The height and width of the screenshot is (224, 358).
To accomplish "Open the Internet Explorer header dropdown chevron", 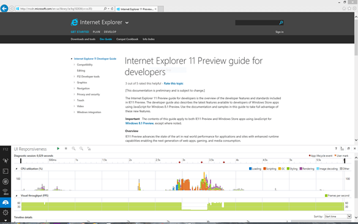I will click(127, 23).
